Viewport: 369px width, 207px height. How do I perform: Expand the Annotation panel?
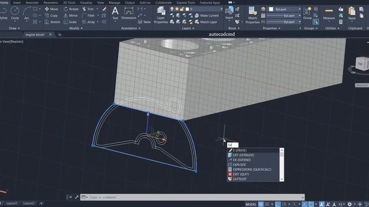click(131, 28)
